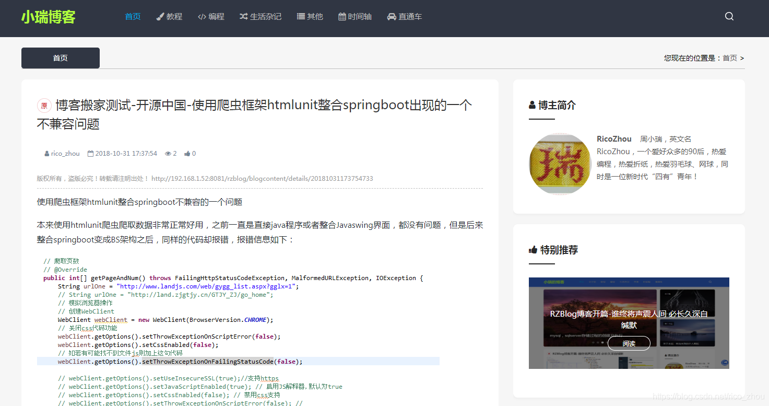
Task: Click the paintbrush icon beside 教程
Action: click(160, 17)
